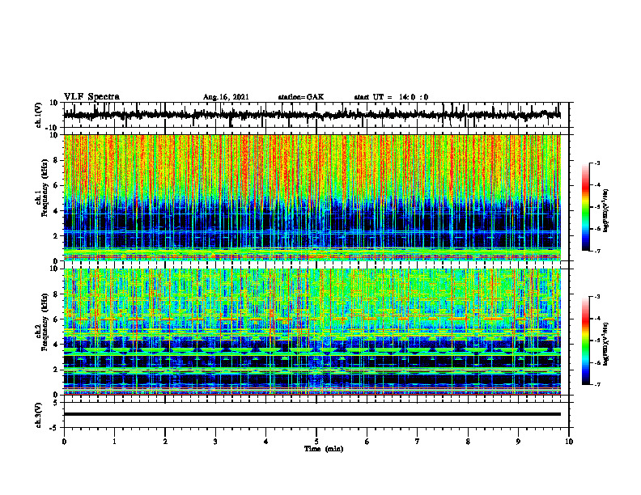Click the "-5" label on ch.1 color scale
Image resolution: width=641 pixels, height=495 pixels.
tap(597, 207)
